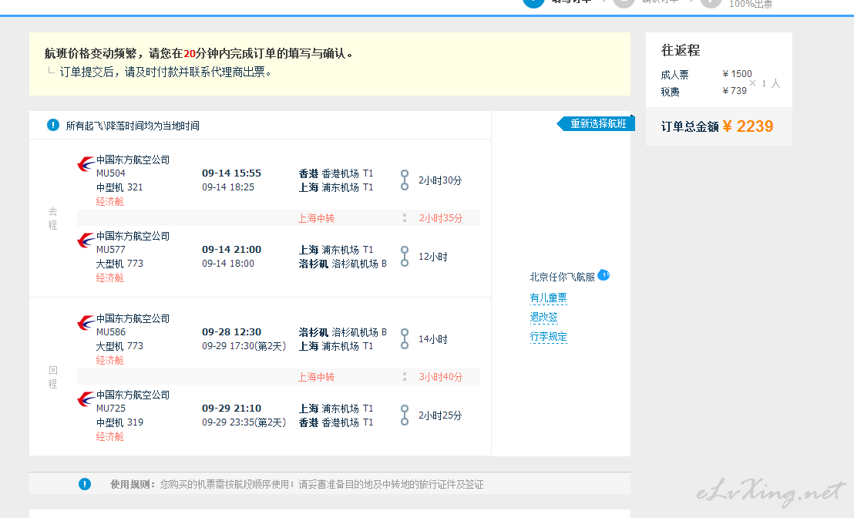Click the 14小时 flight duration
This screenshot has height=518, width=854.
tap(433, 339)
